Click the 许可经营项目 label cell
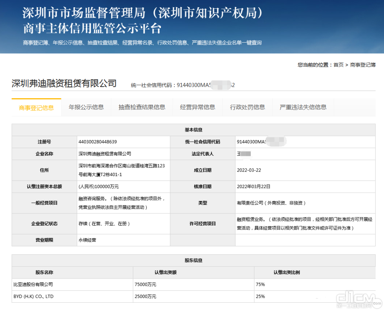Image resolution: width=384 pixels, height=310 pixels. click(x=202, y=224)
